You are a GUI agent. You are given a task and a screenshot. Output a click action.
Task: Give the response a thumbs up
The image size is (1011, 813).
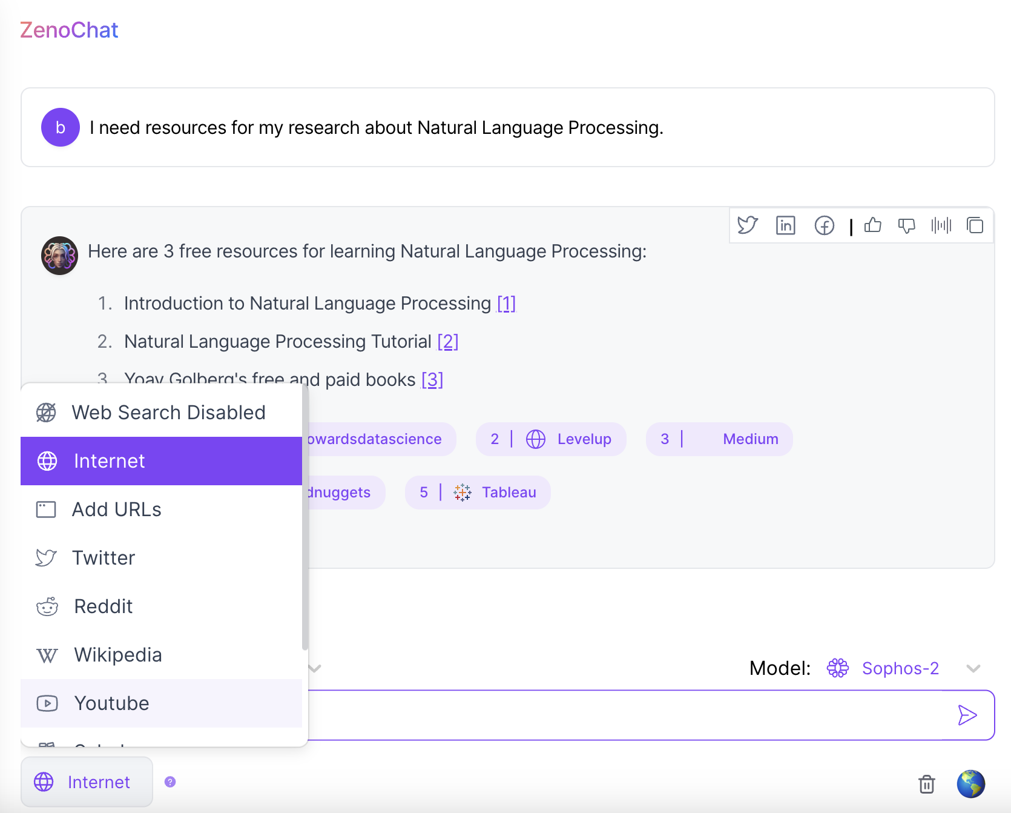(873, 225)
